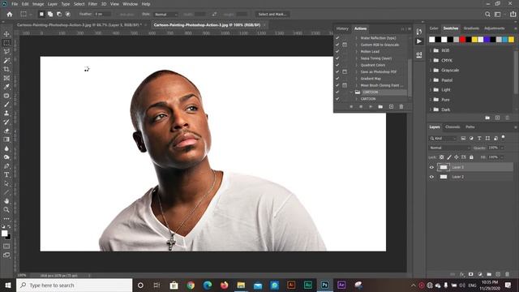Add layer mask icon
Viewport: 519px width, 292px height.
coord(471,274)
